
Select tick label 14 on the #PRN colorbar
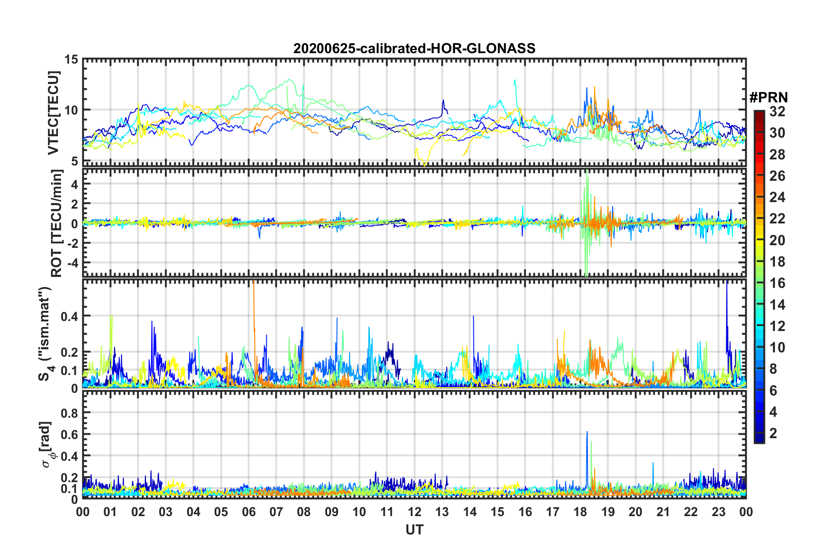777,304
